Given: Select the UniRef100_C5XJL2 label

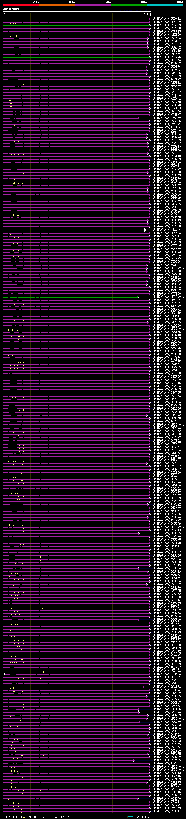Looking at the screenshot, I should (x=167, y=501).
